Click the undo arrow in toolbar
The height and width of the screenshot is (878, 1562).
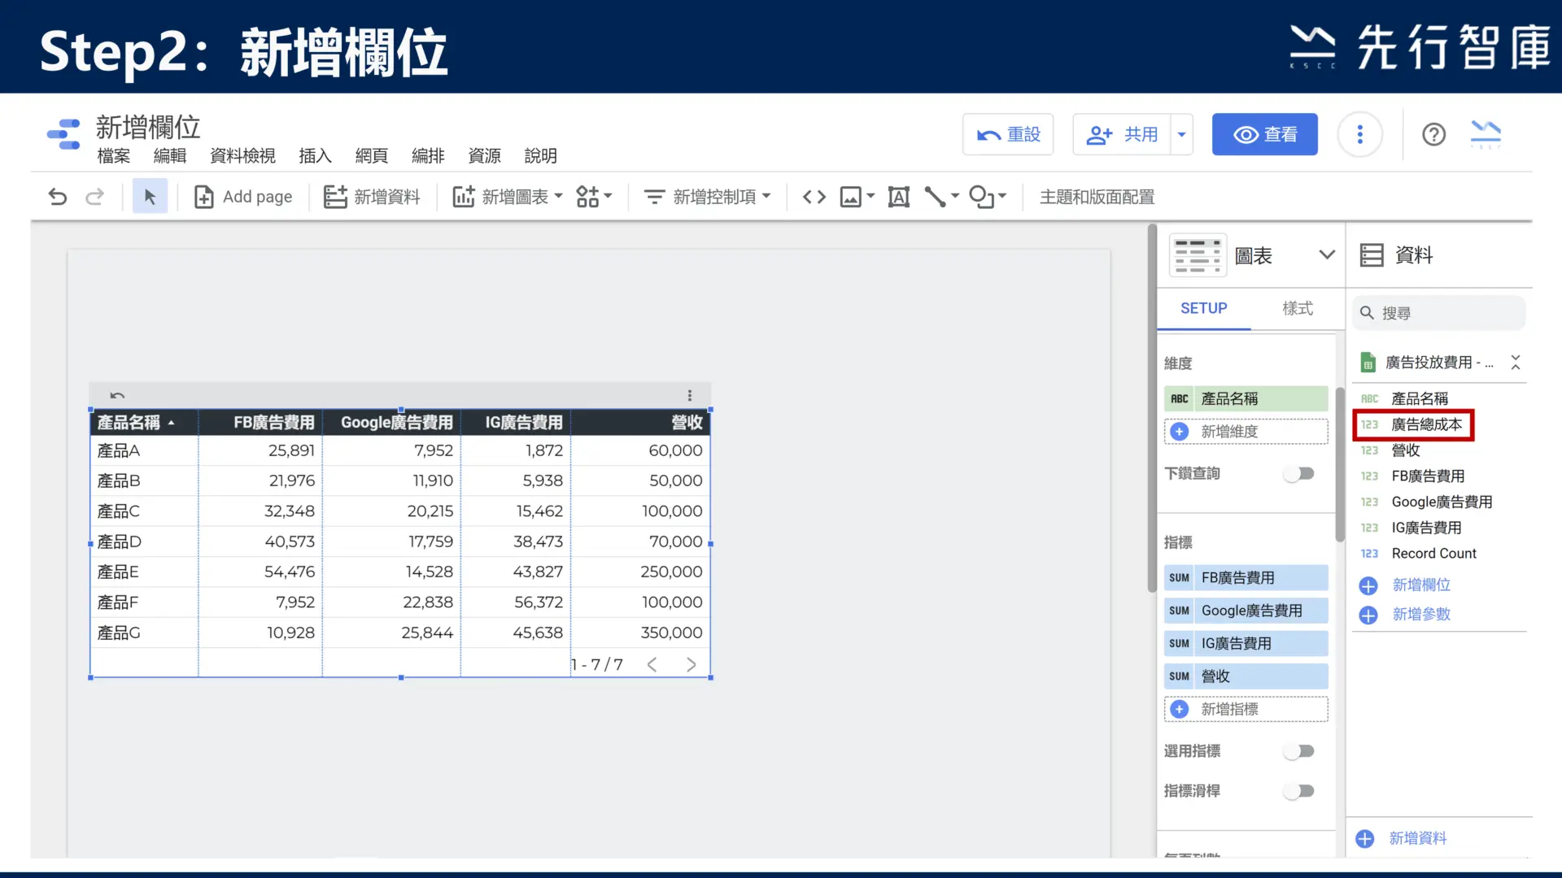(x=58, y=197)
